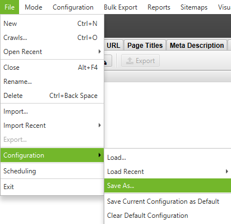
Task: Expand the Open Recent submenu
Action: point(52,52)
